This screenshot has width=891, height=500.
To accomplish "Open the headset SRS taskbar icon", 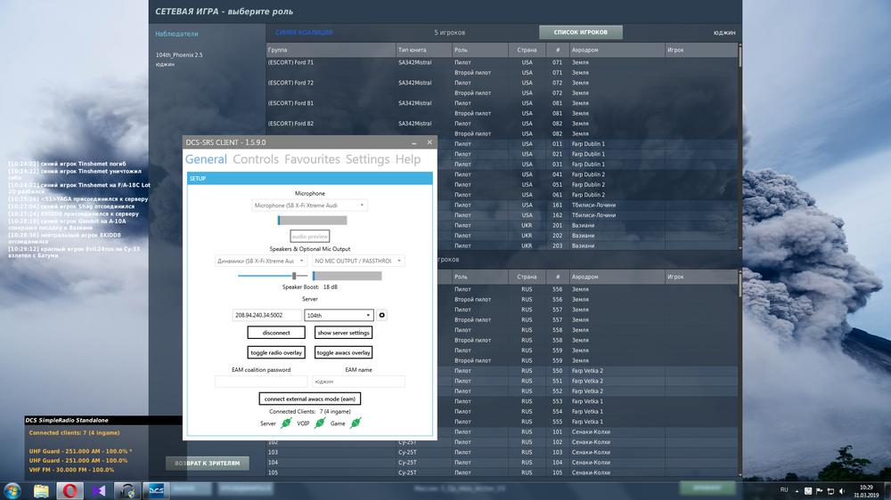I will click(x=127, y=490).
